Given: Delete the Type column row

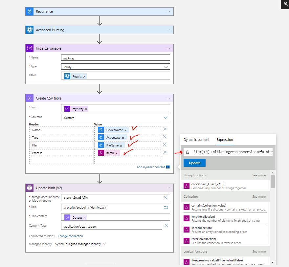Looking at the screenshot, I should 165,137.
